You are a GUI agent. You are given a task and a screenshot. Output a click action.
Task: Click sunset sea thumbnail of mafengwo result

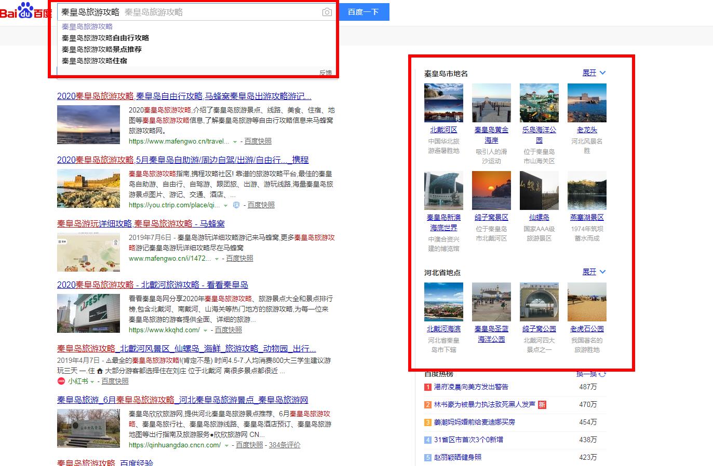[x=88, y=125]
